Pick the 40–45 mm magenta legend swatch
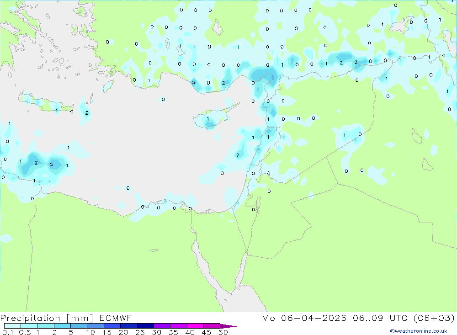The height and width of the screenshot is (335, 457). point(195,326)
